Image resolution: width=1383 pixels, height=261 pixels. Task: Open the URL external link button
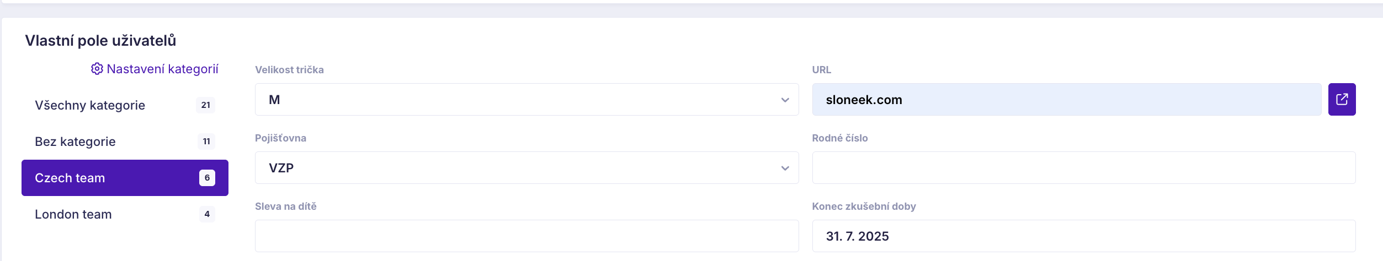tap(1342, 100)
